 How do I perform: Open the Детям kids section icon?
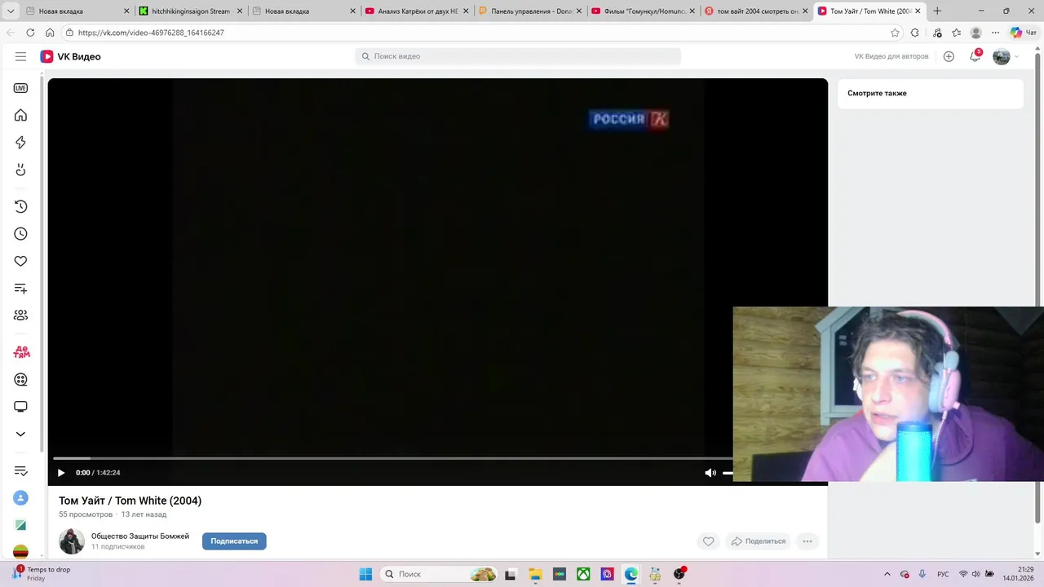pyautogui.click(x=21, y=352)
